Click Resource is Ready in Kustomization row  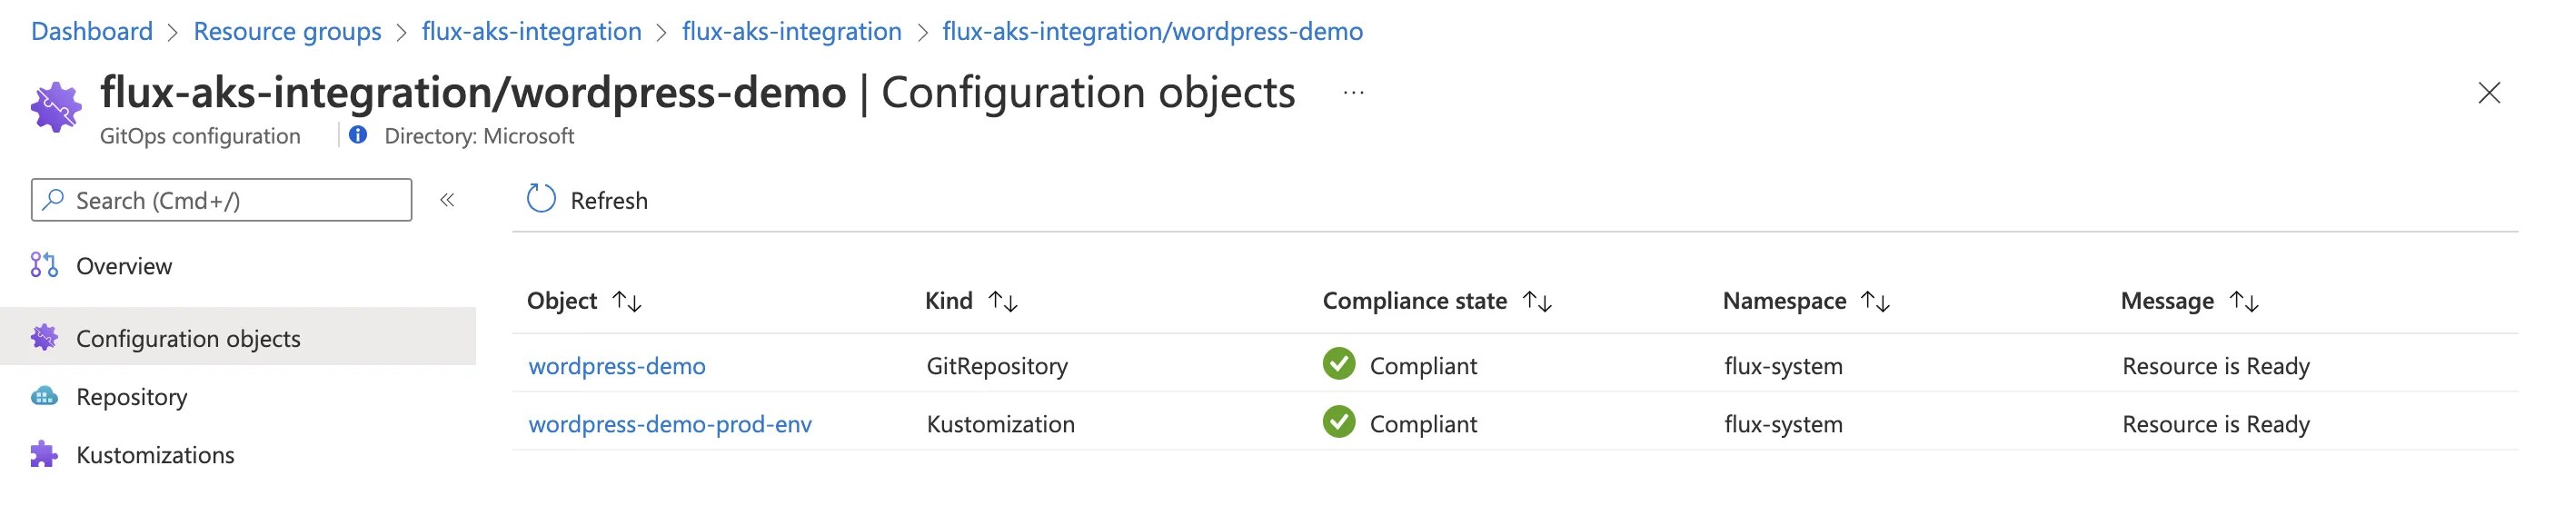(2216, 425)
